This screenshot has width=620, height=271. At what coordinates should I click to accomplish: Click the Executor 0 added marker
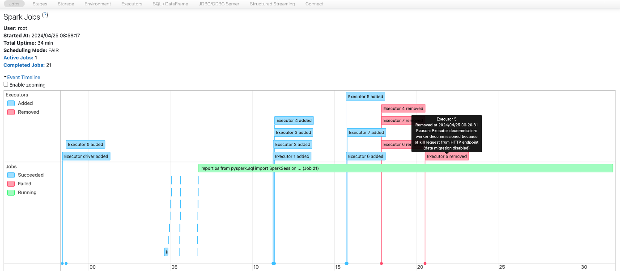click(x=85, y=144)
